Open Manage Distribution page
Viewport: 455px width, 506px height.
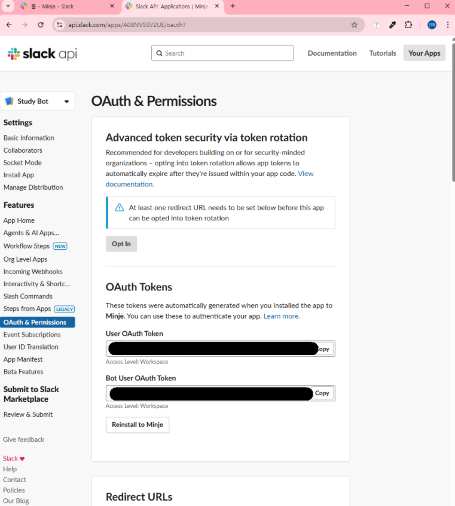pyautogui.click(x=33, y=187)
